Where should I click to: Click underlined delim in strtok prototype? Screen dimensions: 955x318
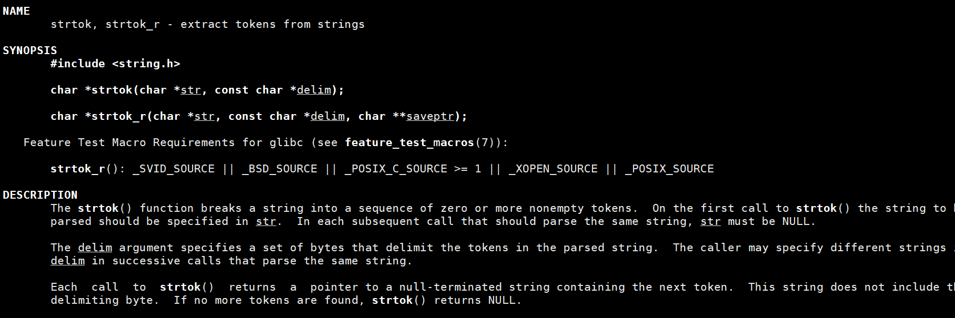pos(314,90)
